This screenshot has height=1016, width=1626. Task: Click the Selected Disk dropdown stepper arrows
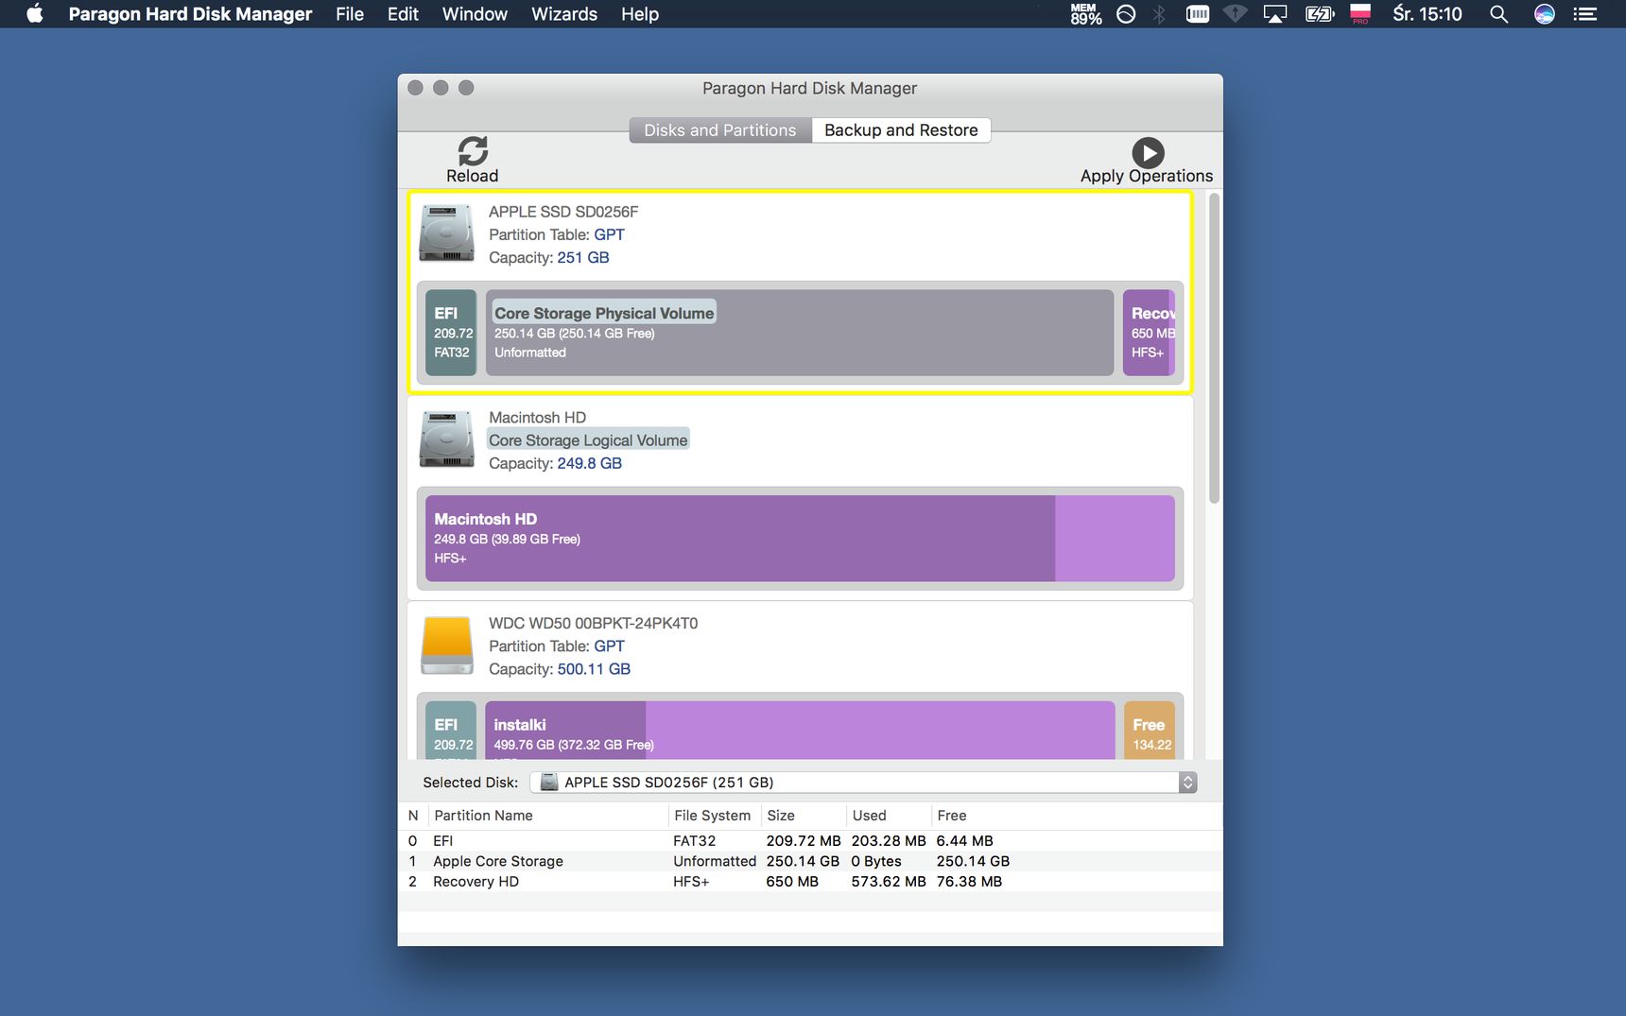point(1188,783)
